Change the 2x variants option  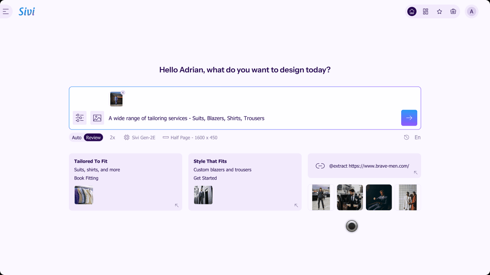tap(113, 137)
